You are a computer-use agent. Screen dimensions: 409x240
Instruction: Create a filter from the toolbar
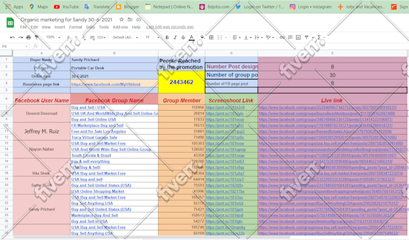(307, 37)
